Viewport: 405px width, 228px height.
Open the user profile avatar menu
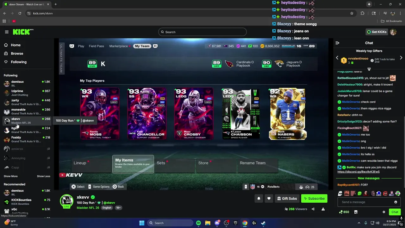point(393,32)
